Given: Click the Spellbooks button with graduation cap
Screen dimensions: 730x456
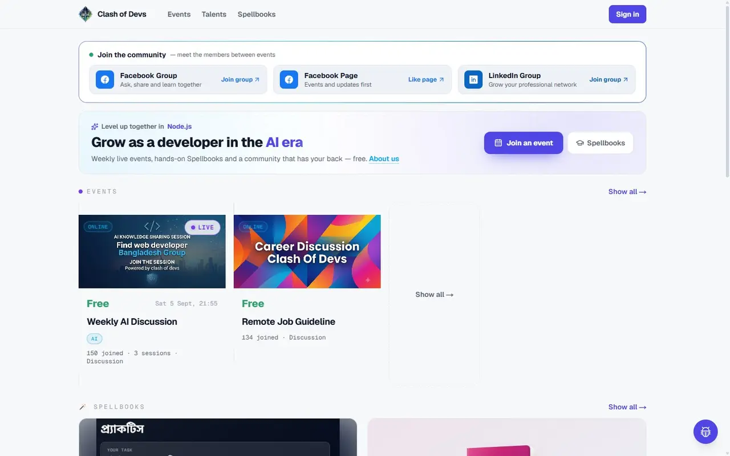Looking at the screenshot, I should coord(601,143).
